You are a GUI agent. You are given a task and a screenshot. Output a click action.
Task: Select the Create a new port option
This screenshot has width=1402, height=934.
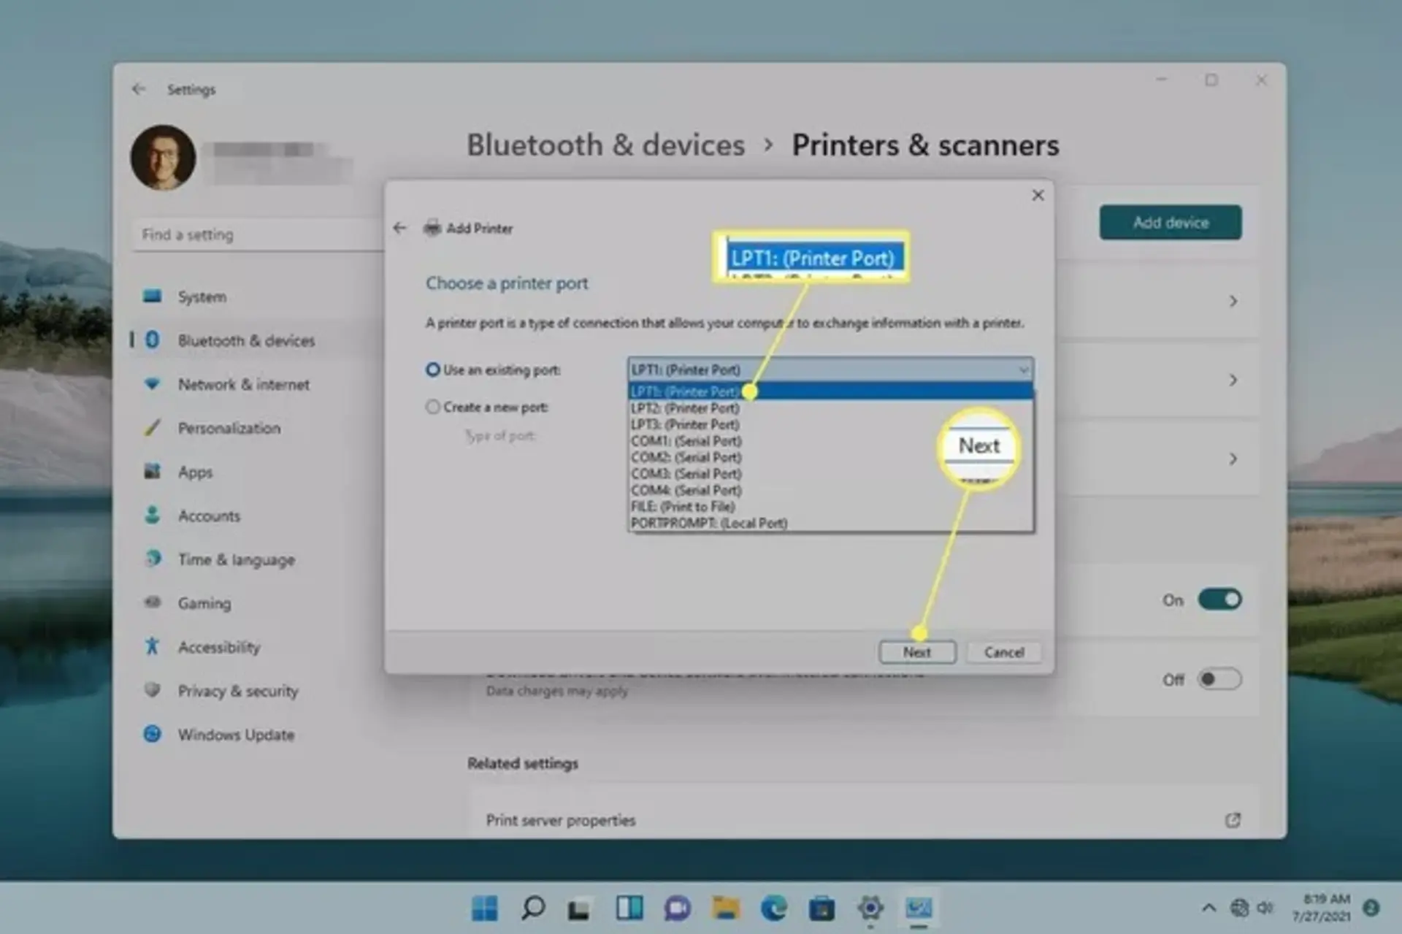[x=432, y=407]
